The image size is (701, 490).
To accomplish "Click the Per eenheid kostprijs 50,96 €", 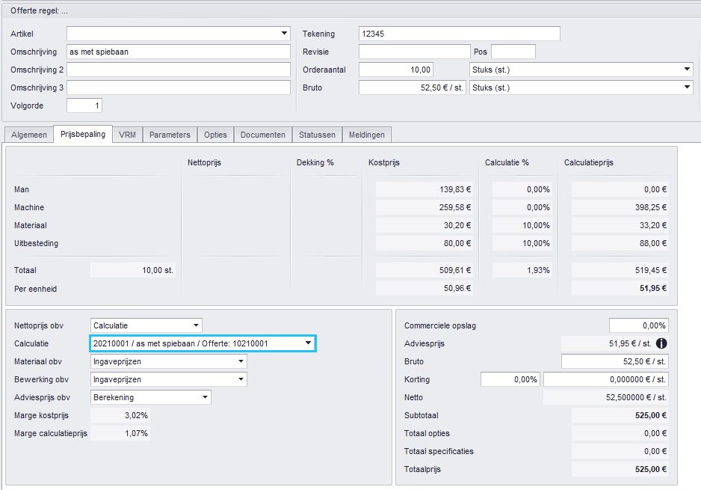I will pos(424,288).
